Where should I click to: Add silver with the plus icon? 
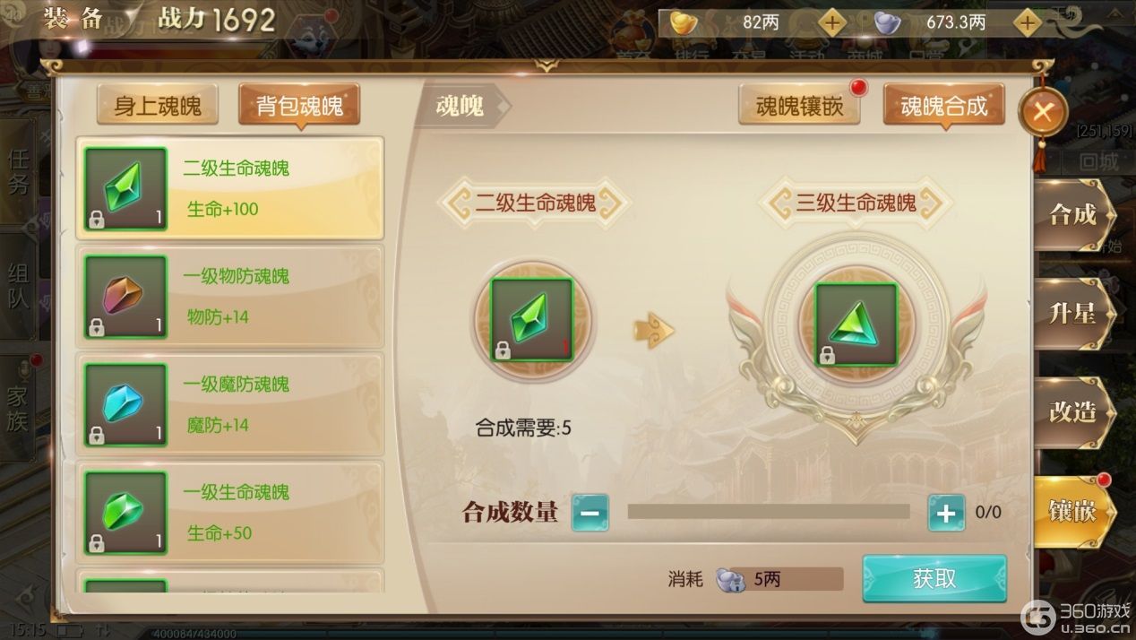click(x=1027, y=22)
